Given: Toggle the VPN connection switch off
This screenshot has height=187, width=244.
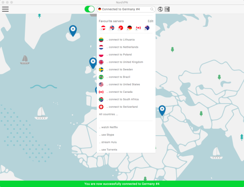Looking at the screenshot, I should pyautogui.click(x=89, y=9).
